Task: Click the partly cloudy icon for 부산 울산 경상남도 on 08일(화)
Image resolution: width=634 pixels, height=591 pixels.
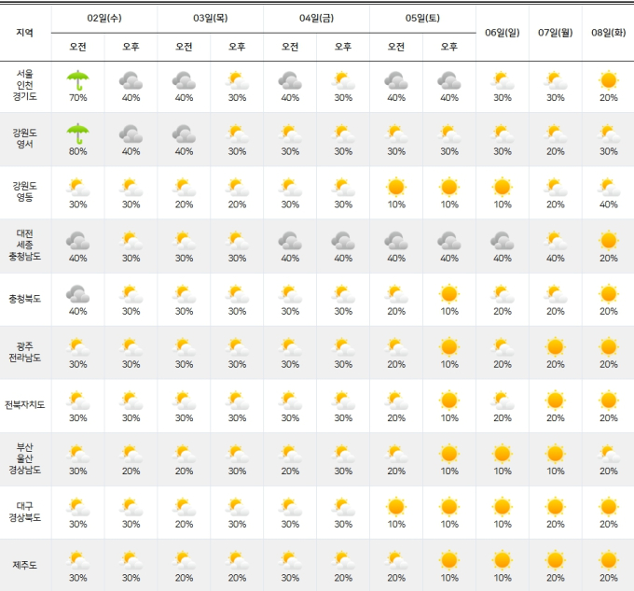Action: (x=608, y=454)
